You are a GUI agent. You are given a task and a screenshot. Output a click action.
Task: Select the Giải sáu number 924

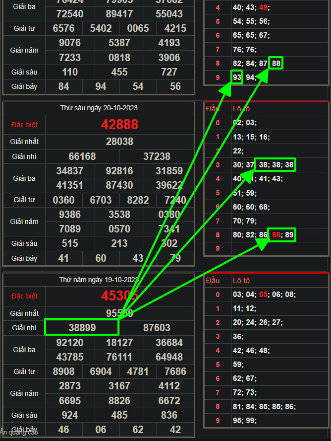coord(70,415)
